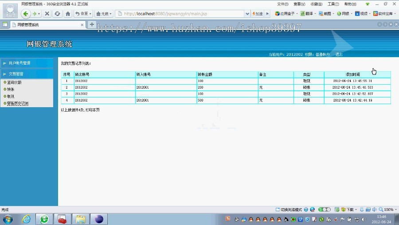
Task: Toggle the sidebar panel icon left of tabs
Action: click(x=5, y=25)
